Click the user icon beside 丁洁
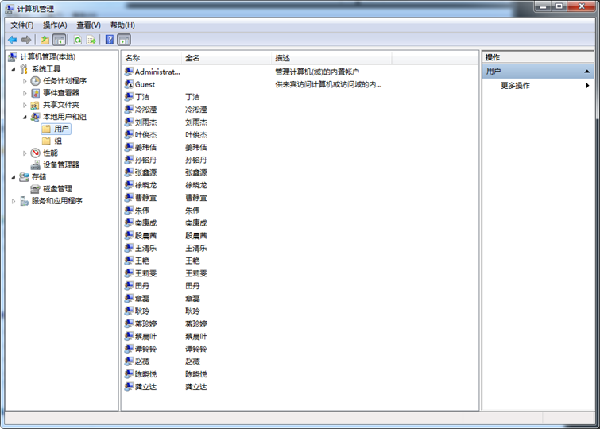 click(x=129, y=97)
